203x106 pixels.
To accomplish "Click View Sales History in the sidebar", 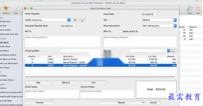I will (7, 80).
